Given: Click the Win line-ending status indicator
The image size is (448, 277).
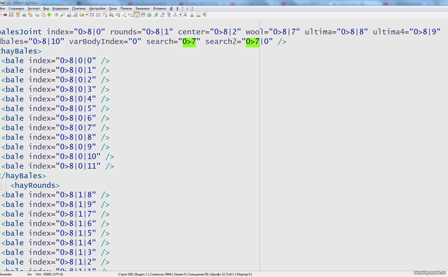Looking at the screenshot, I should (x=38, y=274).
